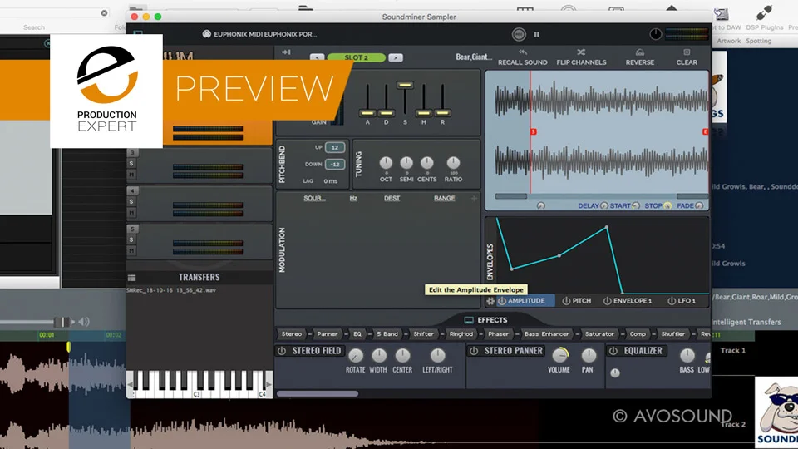The image size is (798, 449).
Task: Select the Saturator effect tab
Action: (x=599, y=334)
